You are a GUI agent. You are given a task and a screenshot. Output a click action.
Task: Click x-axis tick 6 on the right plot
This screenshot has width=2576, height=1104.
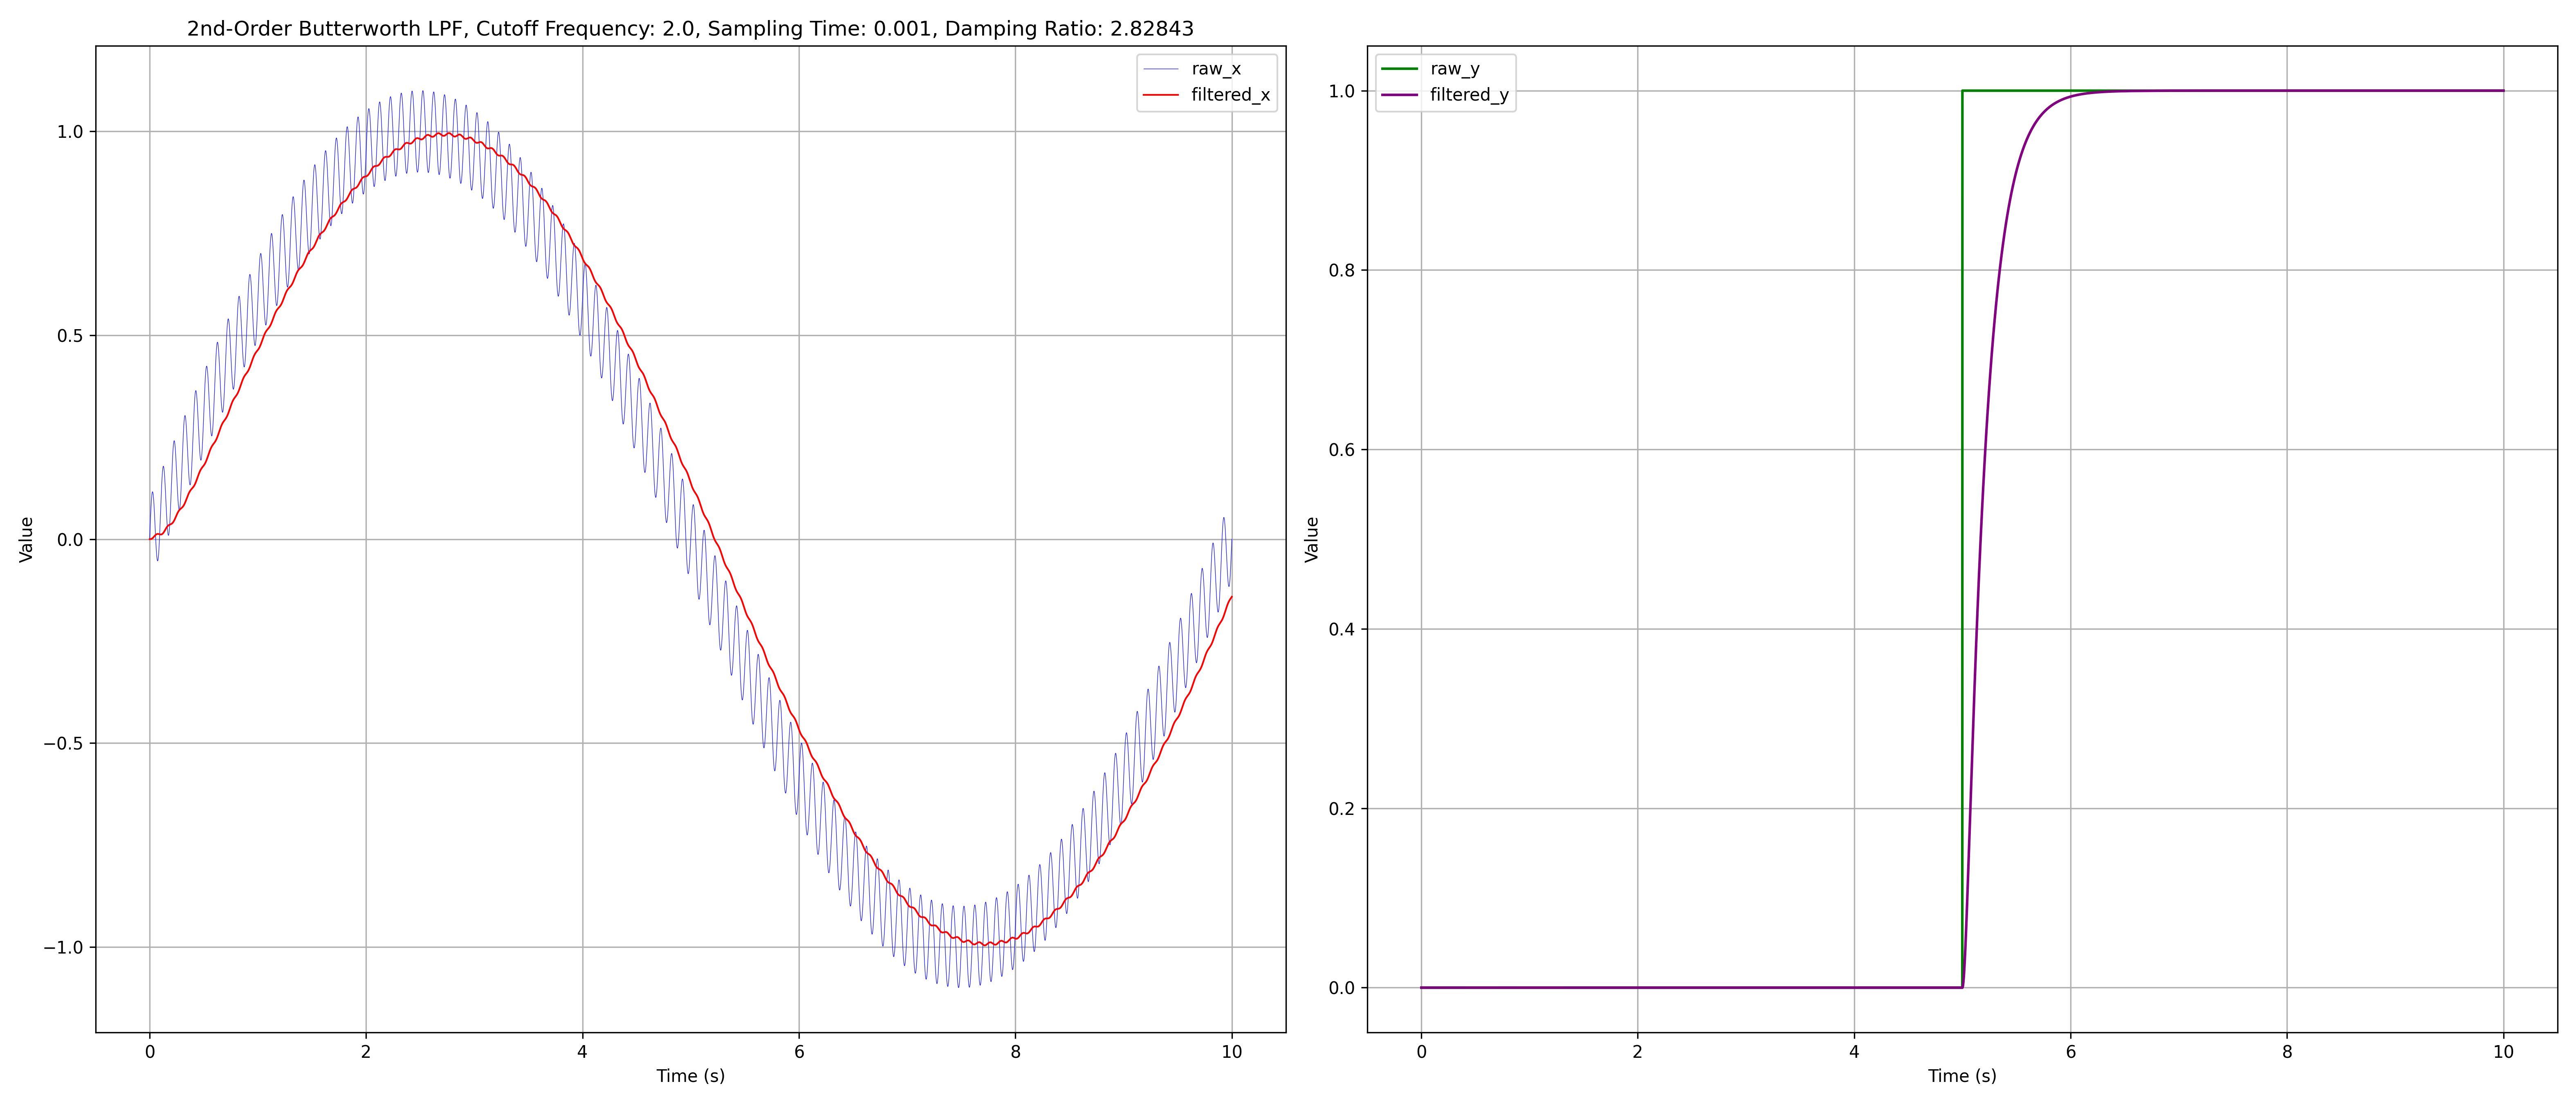pyautogui.click(x=2071, y=1052)
